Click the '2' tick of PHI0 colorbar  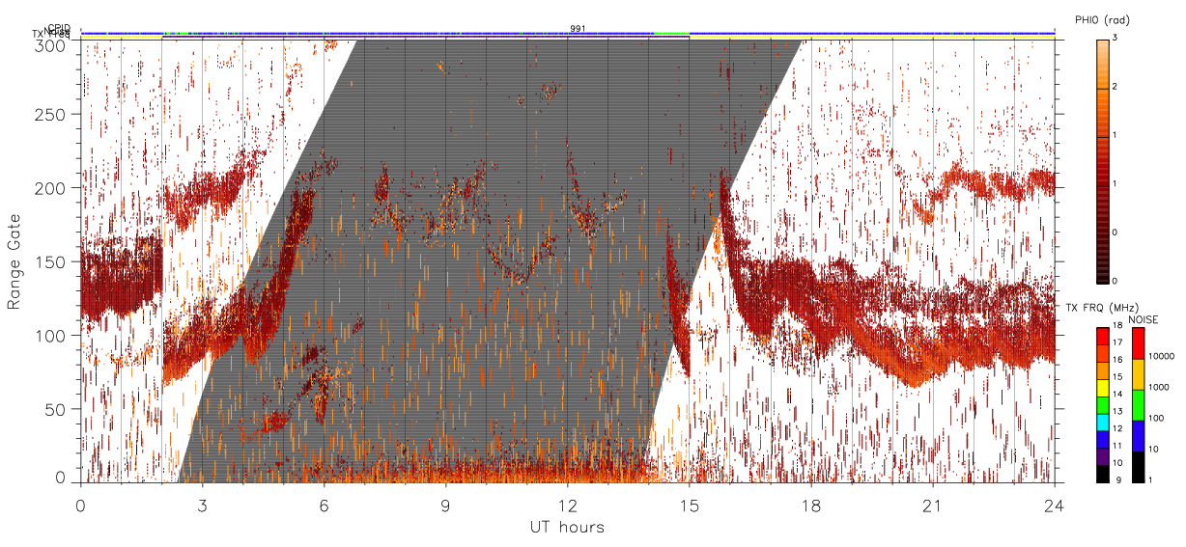(1115, 87)
